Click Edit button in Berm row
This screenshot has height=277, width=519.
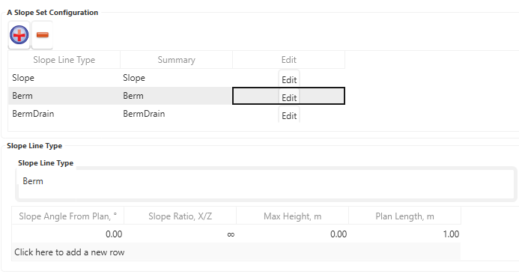click(289, 97)
